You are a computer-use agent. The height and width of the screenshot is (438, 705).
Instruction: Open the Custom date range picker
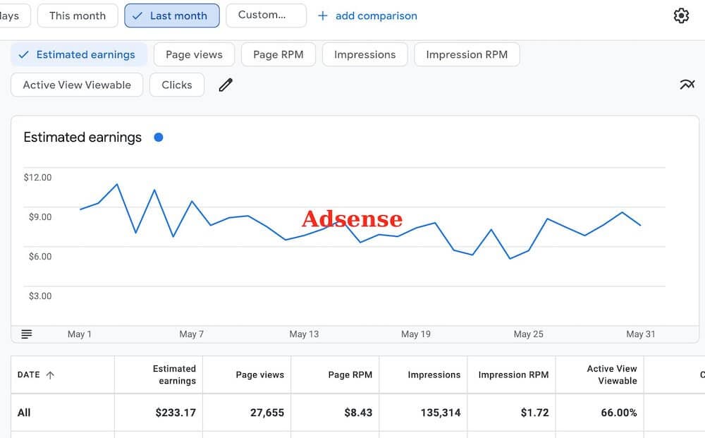tap(266, 16)
